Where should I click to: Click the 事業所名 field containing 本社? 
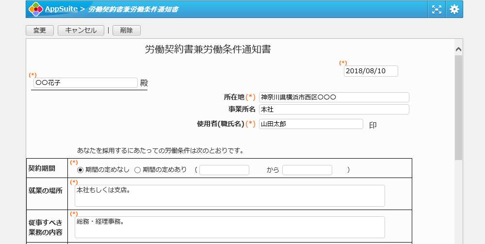pos(334,110)
